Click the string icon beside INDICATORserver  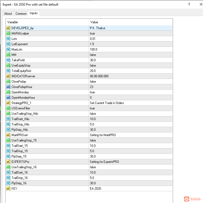click(x=8, y=76)
